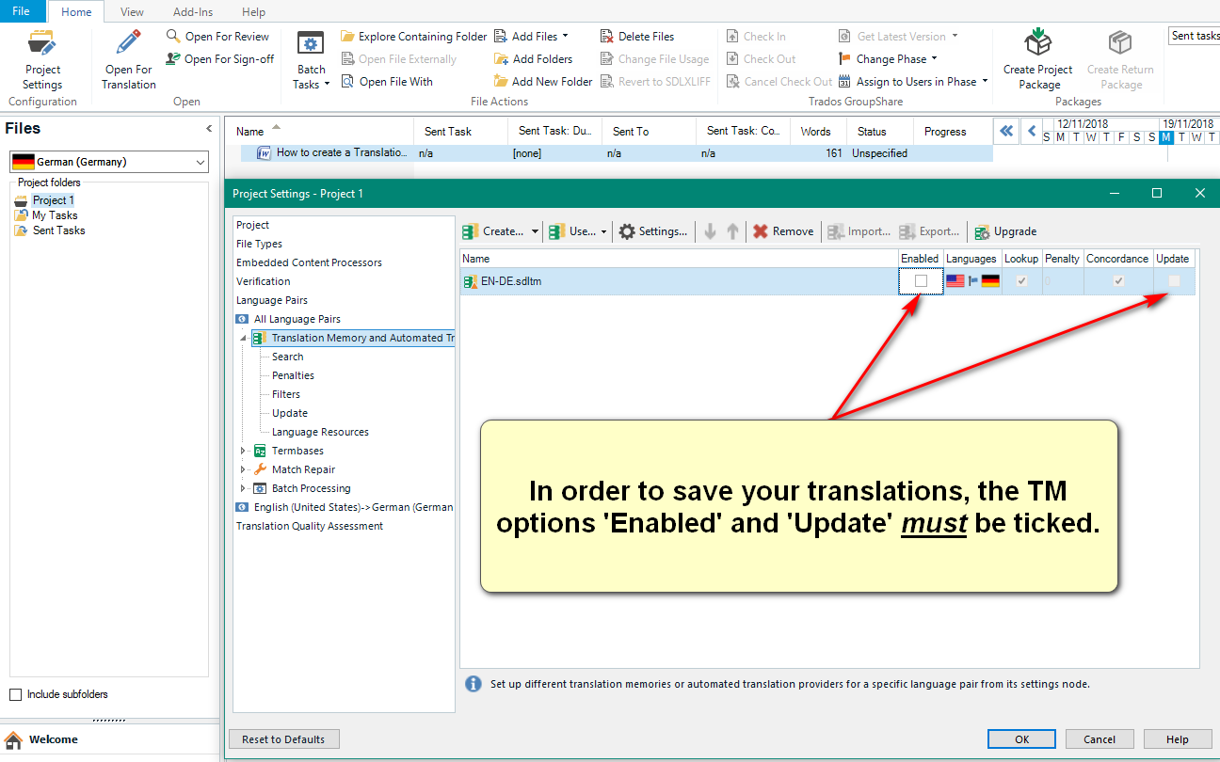Toggle Include subfolders checkbox
Viewport: 1220px width, 762px height.
click(x=15, y=694)
